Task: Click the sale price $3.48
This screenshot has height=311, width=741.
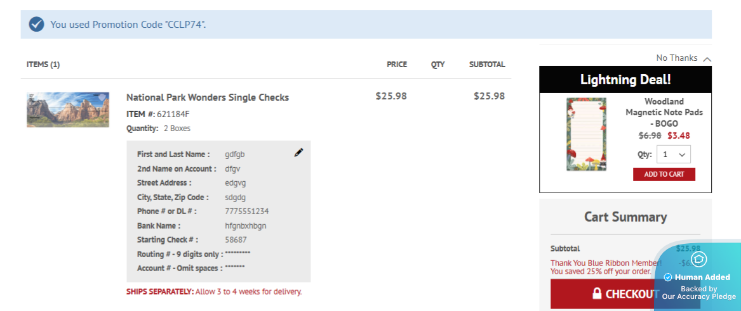Action: (x=678, y=136)
